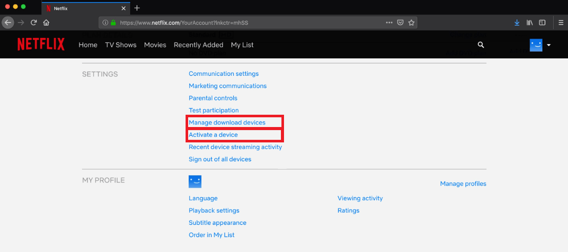Viewport: 568px width, 252px height.
Task: Click the SETTINGS section heading
Action: (x=100, y=74)
